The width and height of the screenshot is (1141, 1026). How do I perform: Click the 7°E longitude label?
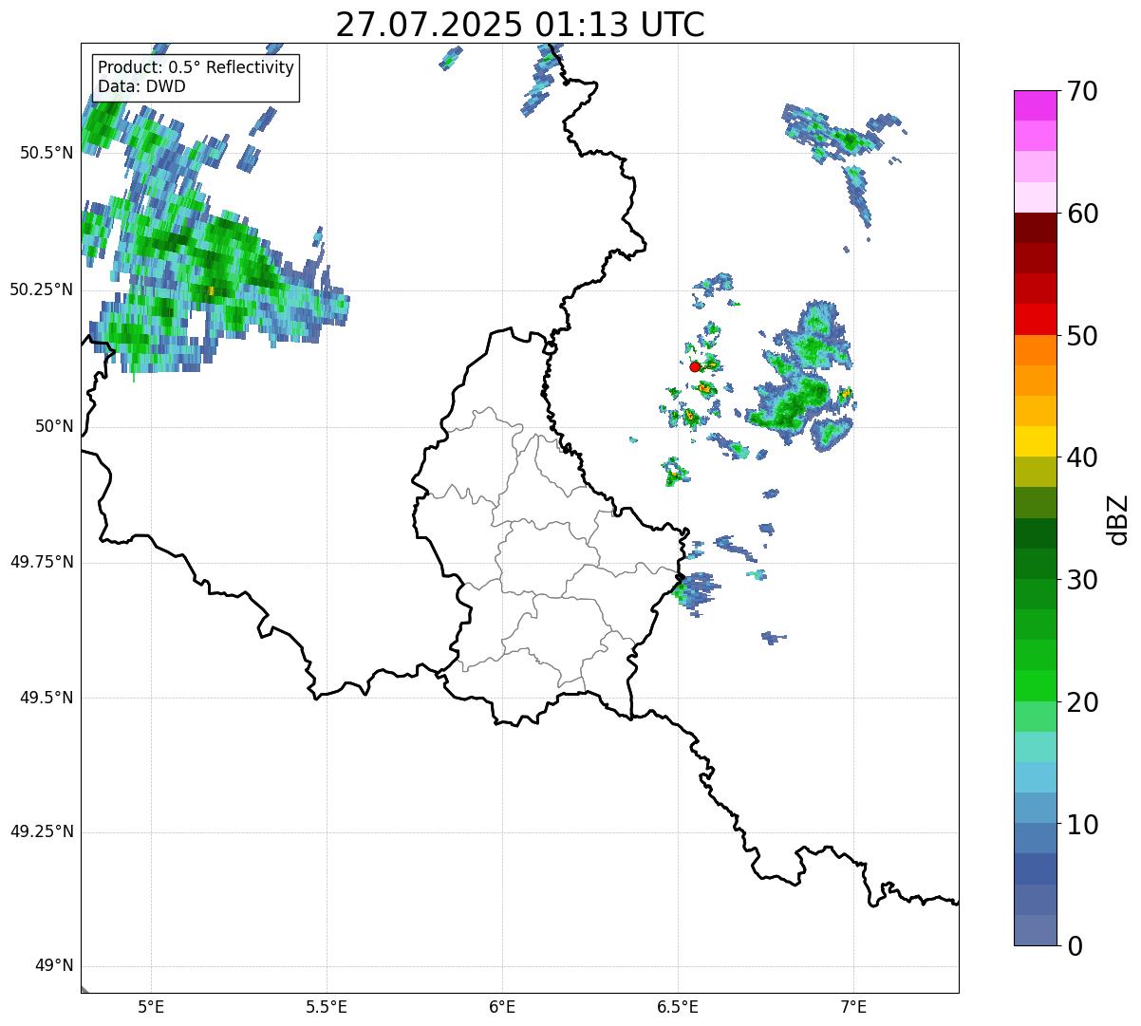(x=853, y=1007)
